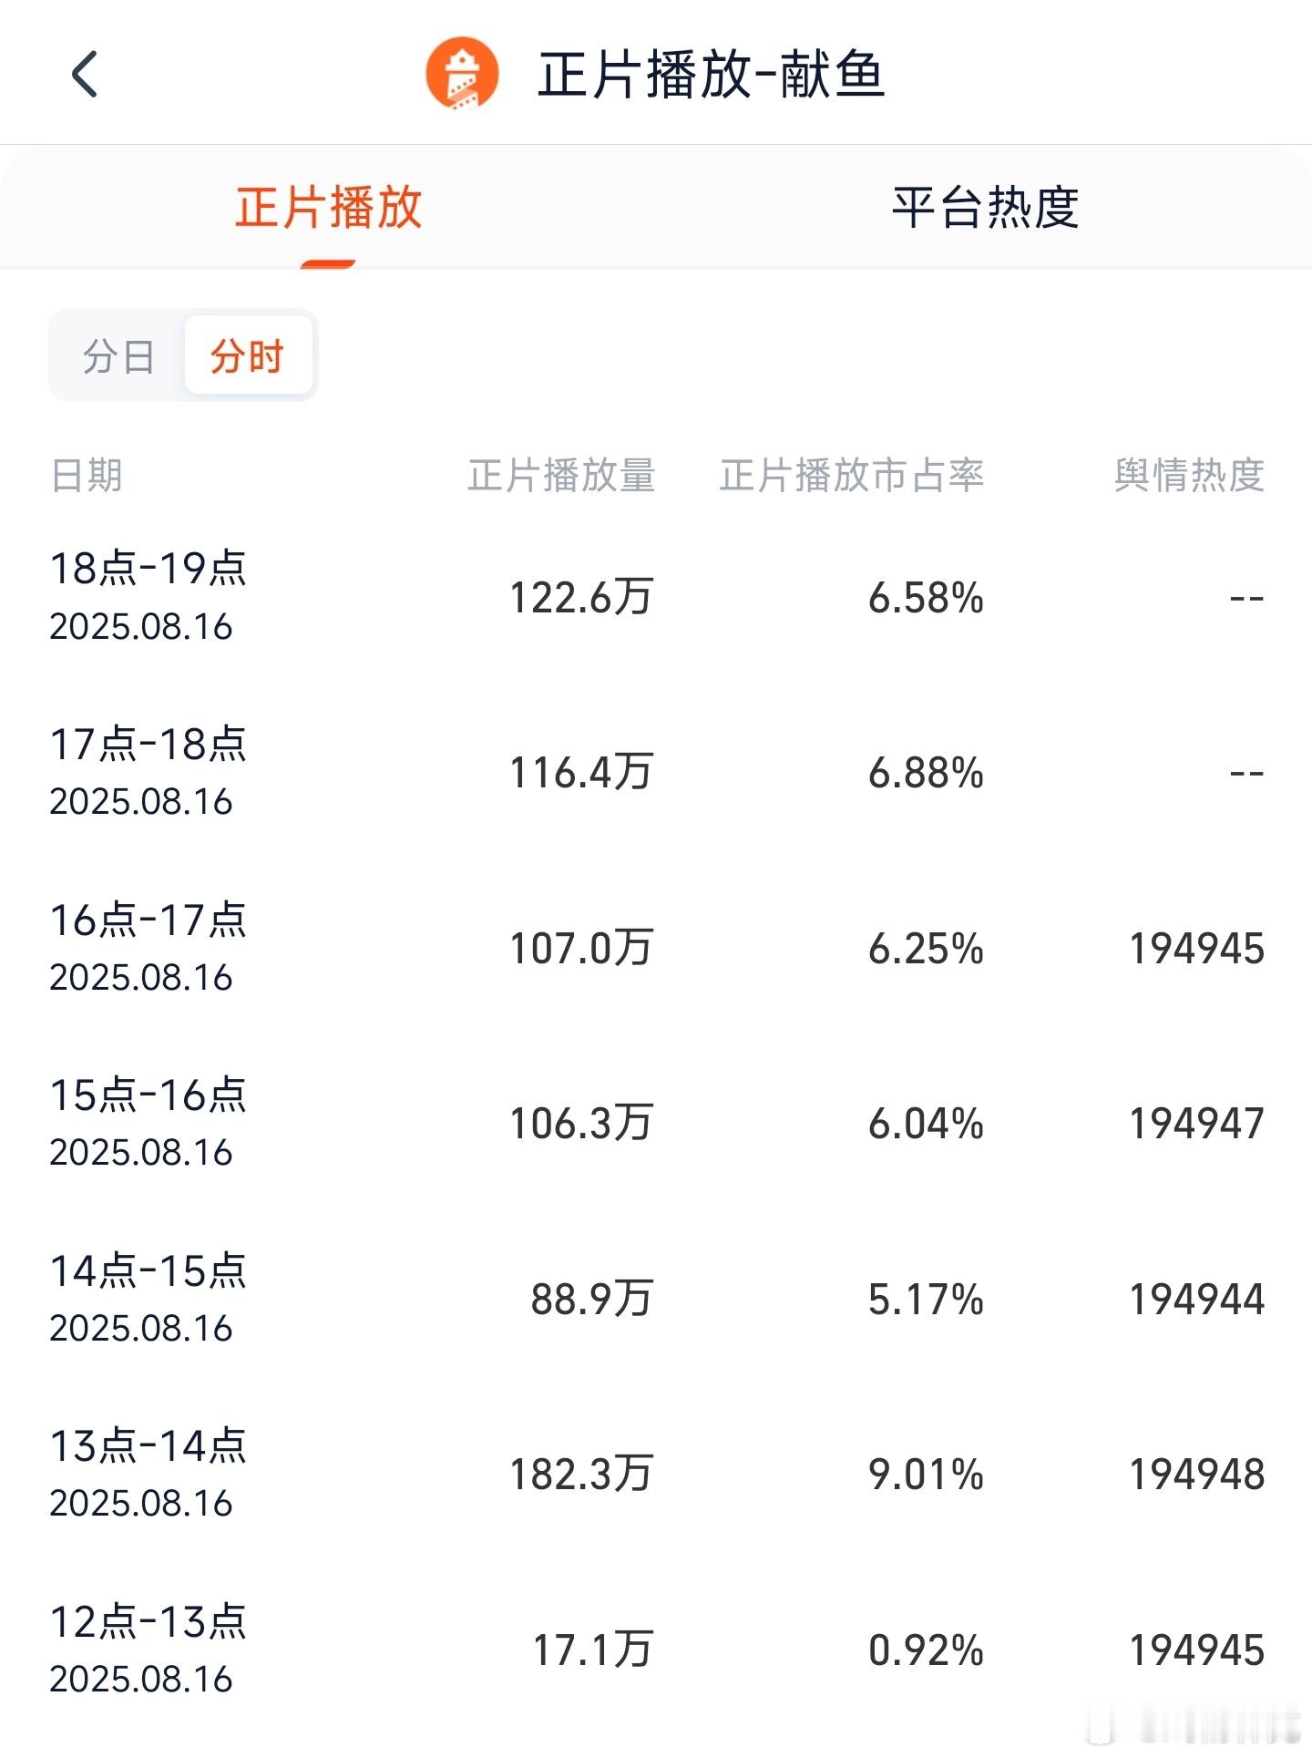Image resolution: width=1312 pixels, height=1758 pixels.
Task: Tap the 194947 sentiment heat value
Action: pyautogui.click(x=1196, y=1124)
